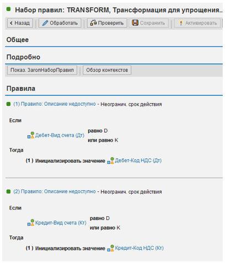
Task: Click the pencil icon on Обработать
Action: [x=45, y=23]
